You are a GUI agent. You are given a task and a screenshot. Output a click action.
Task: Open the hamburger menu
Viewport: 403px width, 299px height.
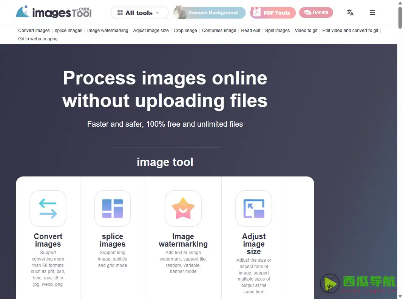(x=372, y=12)
